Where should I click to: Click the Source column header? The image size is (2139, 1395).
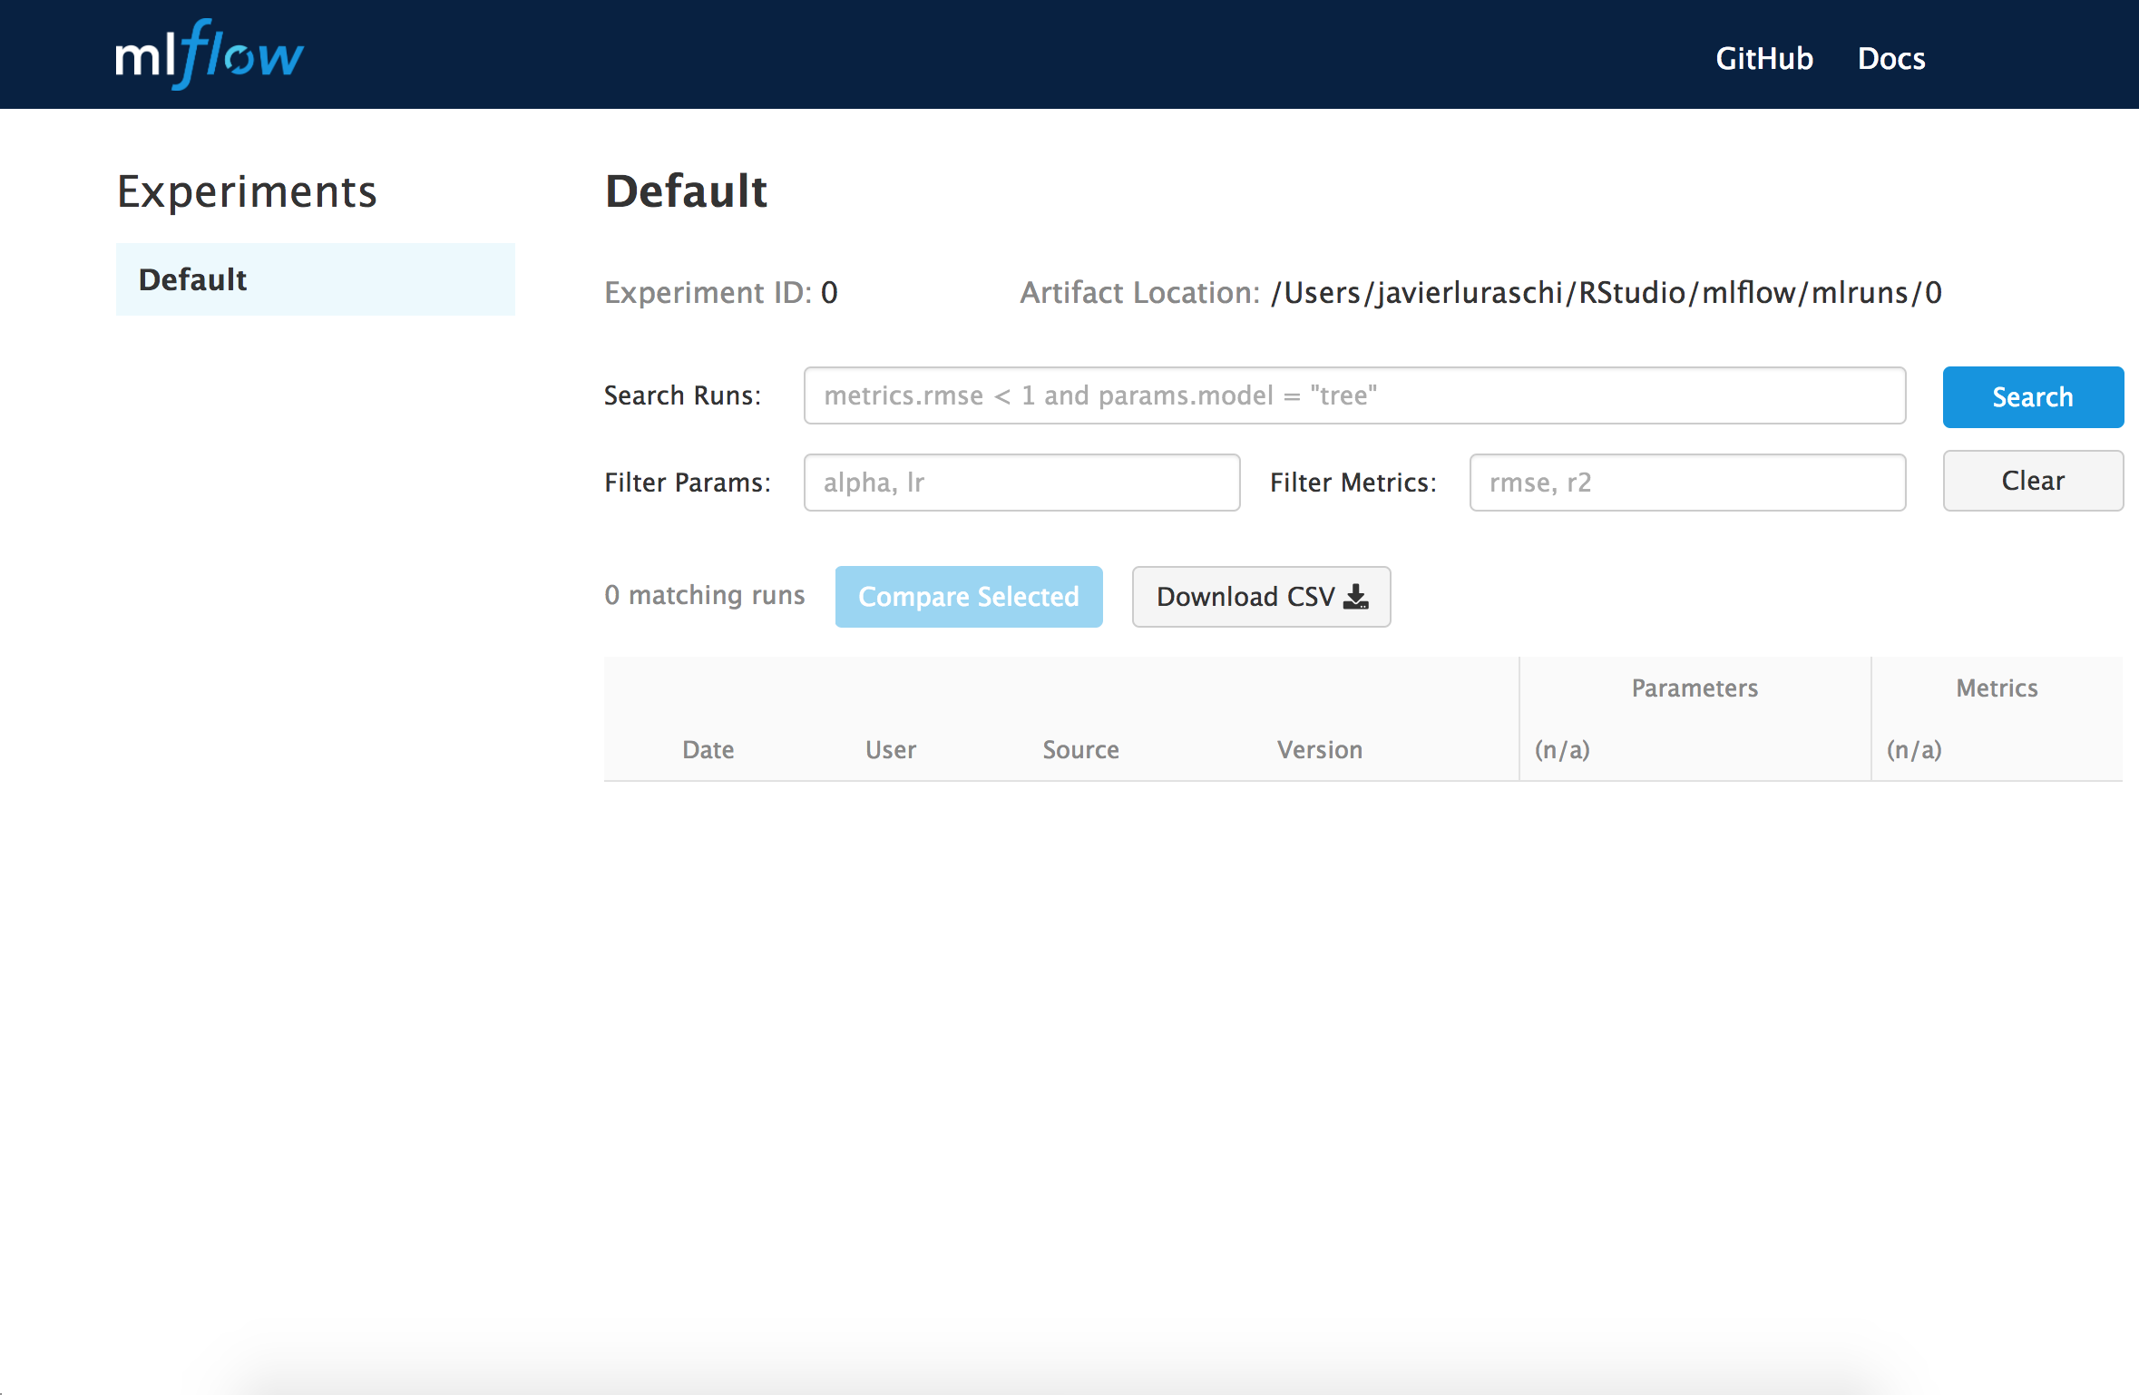point(1080,750)
